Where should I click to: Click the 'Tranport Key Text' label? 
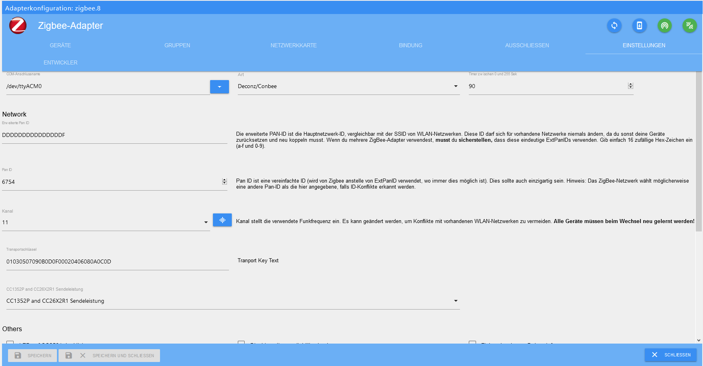click(258, 261)
